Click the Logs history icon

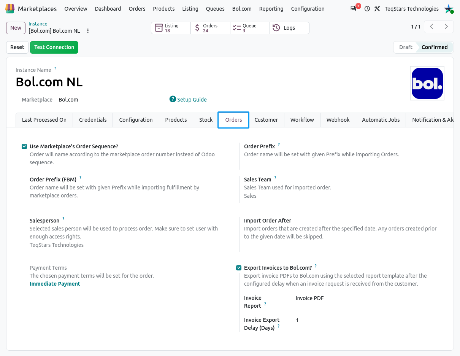click(276, 28)
